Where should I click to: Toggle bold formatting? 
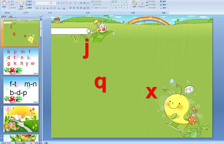tap(37, 8)
